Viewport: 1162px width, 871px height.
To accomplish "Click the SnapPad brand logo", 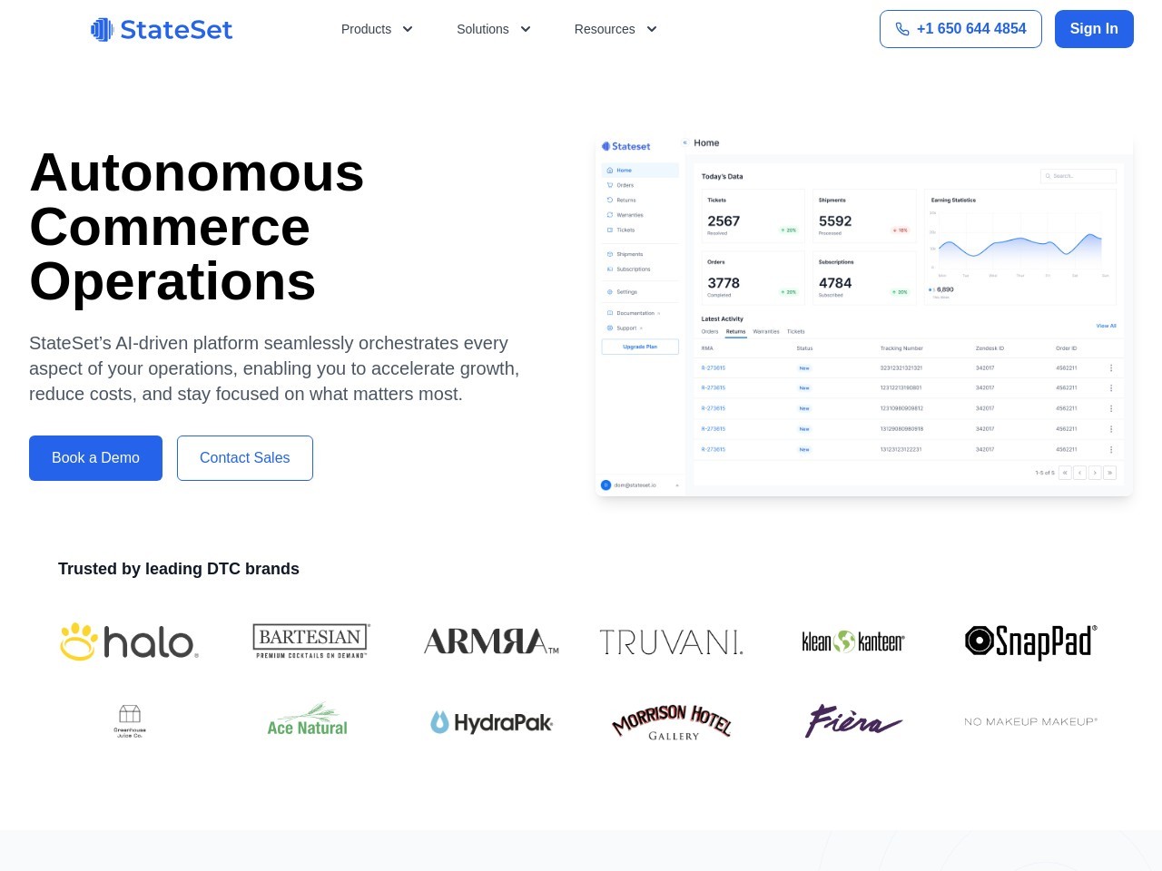I will pyautogui.click(x=1031, y=641).
